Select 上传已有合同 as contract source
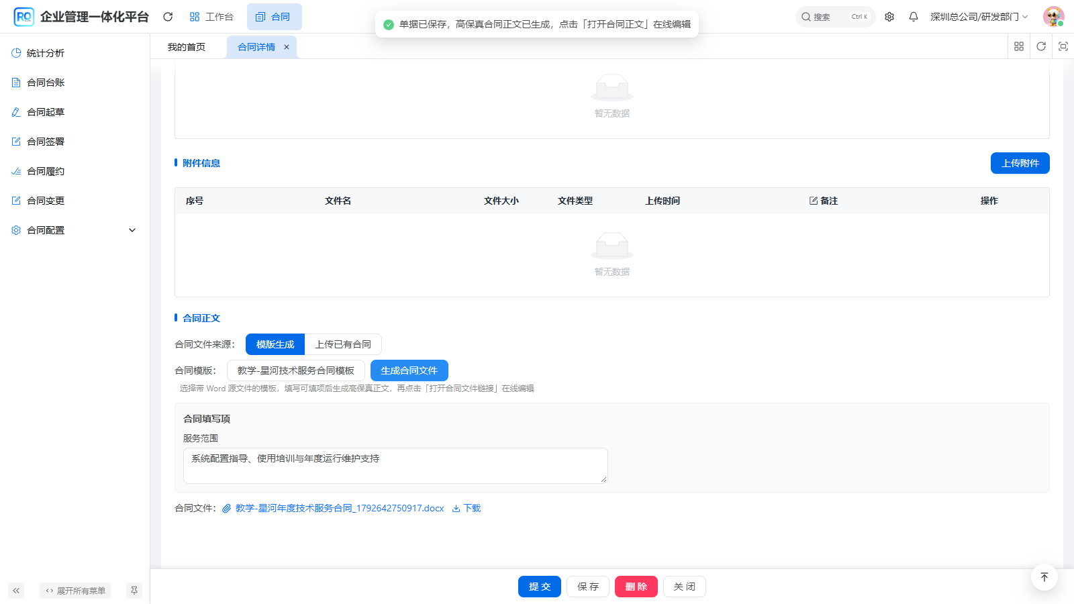 (x=343, y=344)
